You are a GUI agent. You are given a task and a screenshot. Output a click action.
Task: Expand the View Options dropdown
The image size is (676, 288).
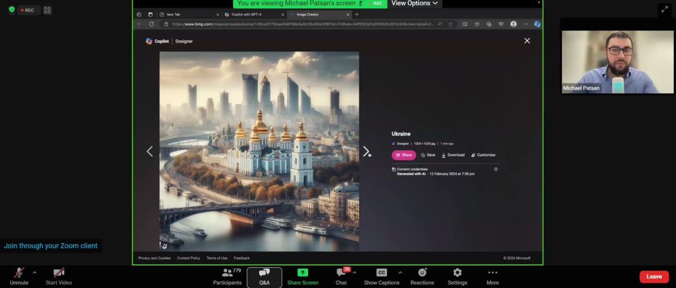[415, 3]
